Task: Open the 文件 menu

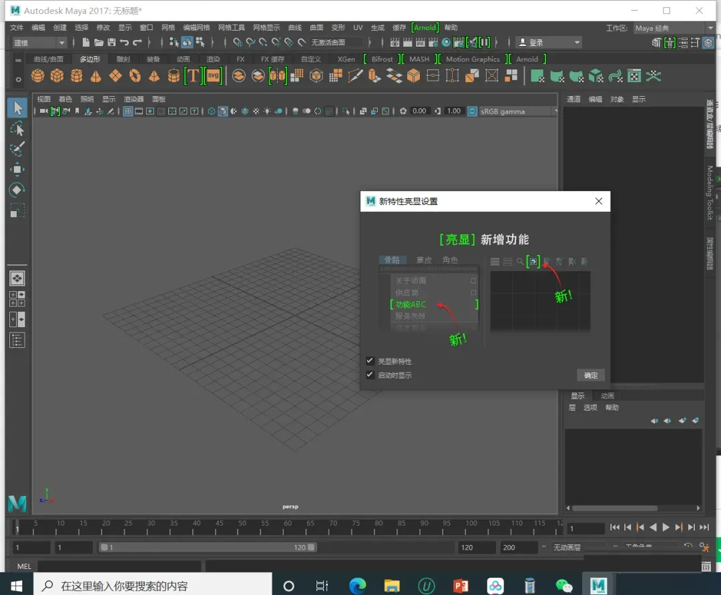Action: pos(17,27)
